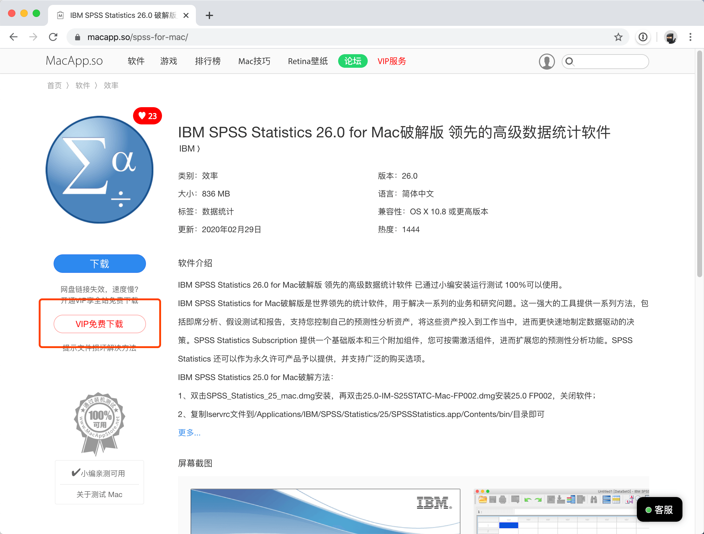Image resolution: width=704 pixels, height=534 pixels.
Task: Go to 软件 breadcrumb
Action: 83,85
